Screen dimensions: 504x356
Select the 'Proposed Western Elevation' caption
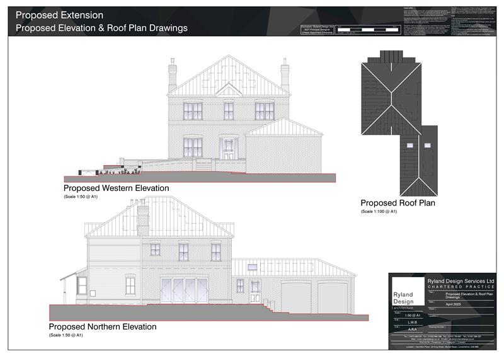coord(117,188)
